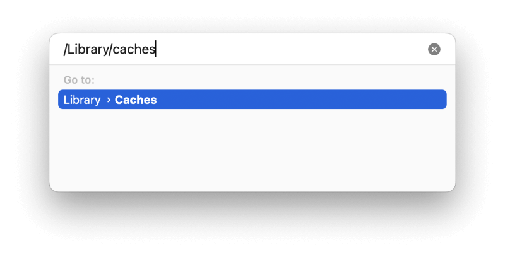
Task: Click the letter L of Library in the suggestion
Action: coord(66,100)
